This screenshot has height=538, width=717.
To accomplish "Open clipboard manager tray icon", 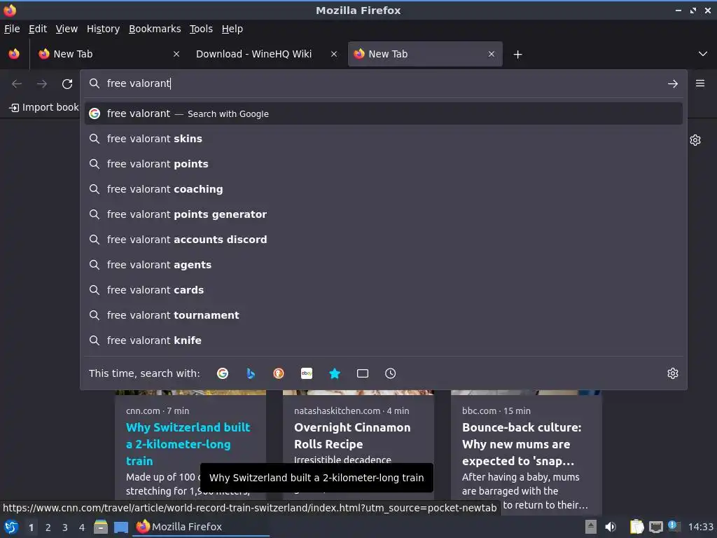I will pyautogui.click(x=636, y=527).
